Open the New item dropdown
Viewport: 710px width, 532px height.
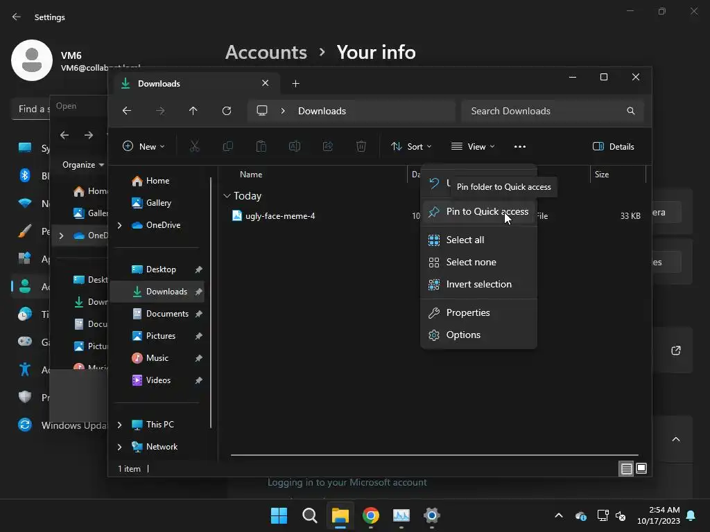click(144, 146)
